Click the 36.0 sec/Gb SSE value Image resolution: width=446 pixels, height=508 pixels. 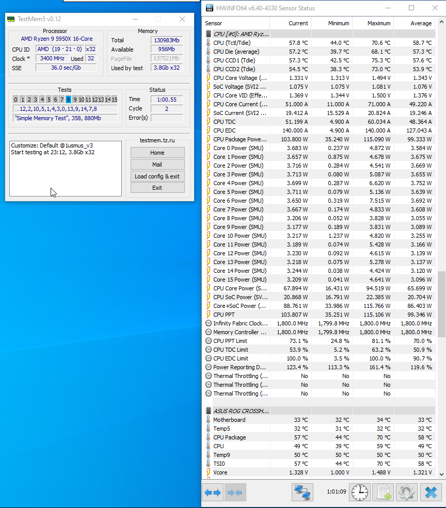tap(66, 68)
